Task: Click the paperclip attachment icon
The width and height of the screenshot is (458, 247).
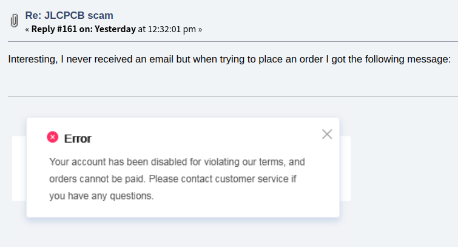Action: 15,21
